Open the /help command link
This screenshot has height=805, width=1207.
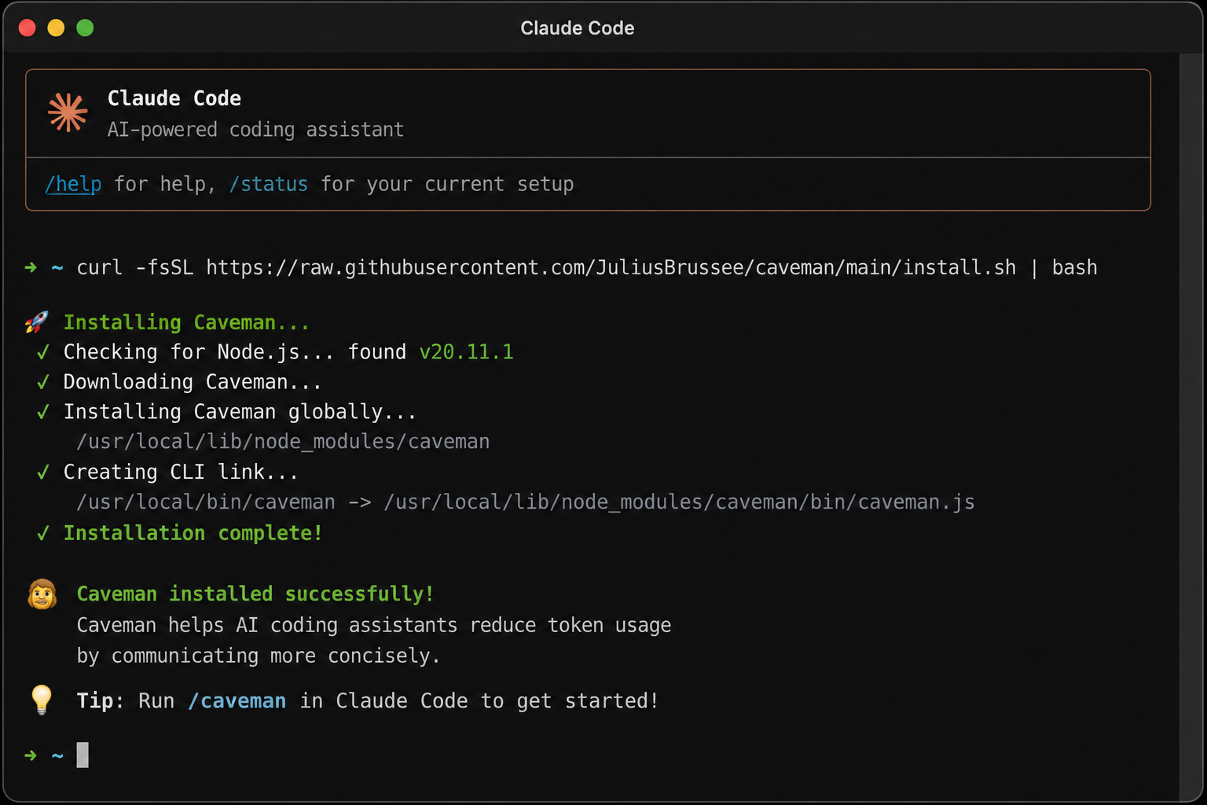pos(73,184)
